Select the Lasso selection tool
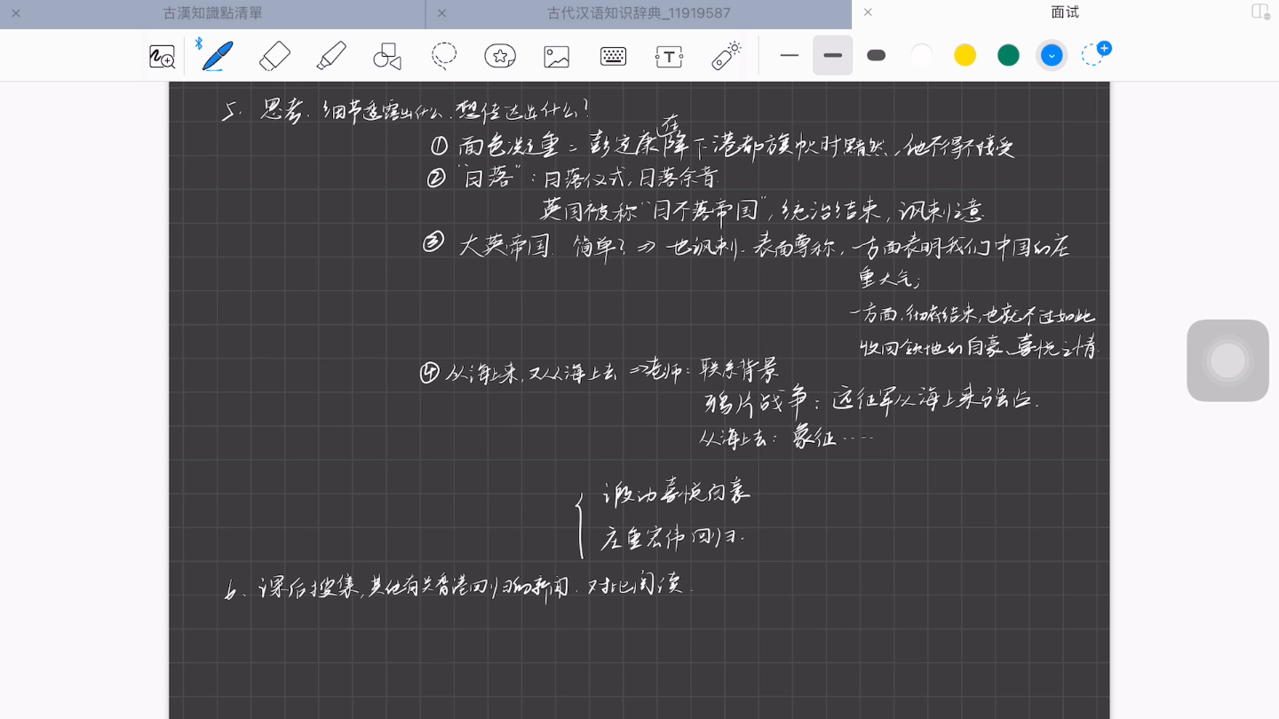 point(444,56)
